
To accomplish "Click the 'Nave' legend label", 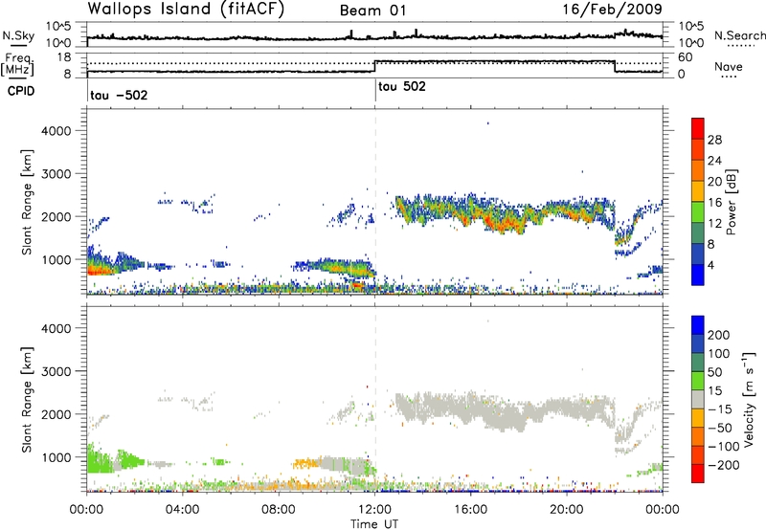I will click(729, 66).
